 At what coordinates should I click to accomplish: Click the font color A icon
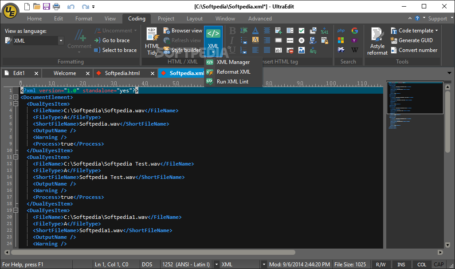pyautogui.click(x=255, y=31)
